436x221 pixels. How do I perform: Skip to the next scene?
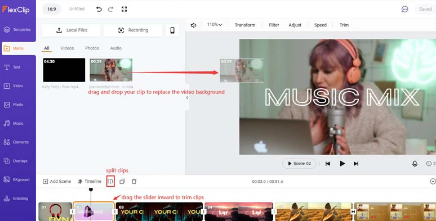click(356, 164)
